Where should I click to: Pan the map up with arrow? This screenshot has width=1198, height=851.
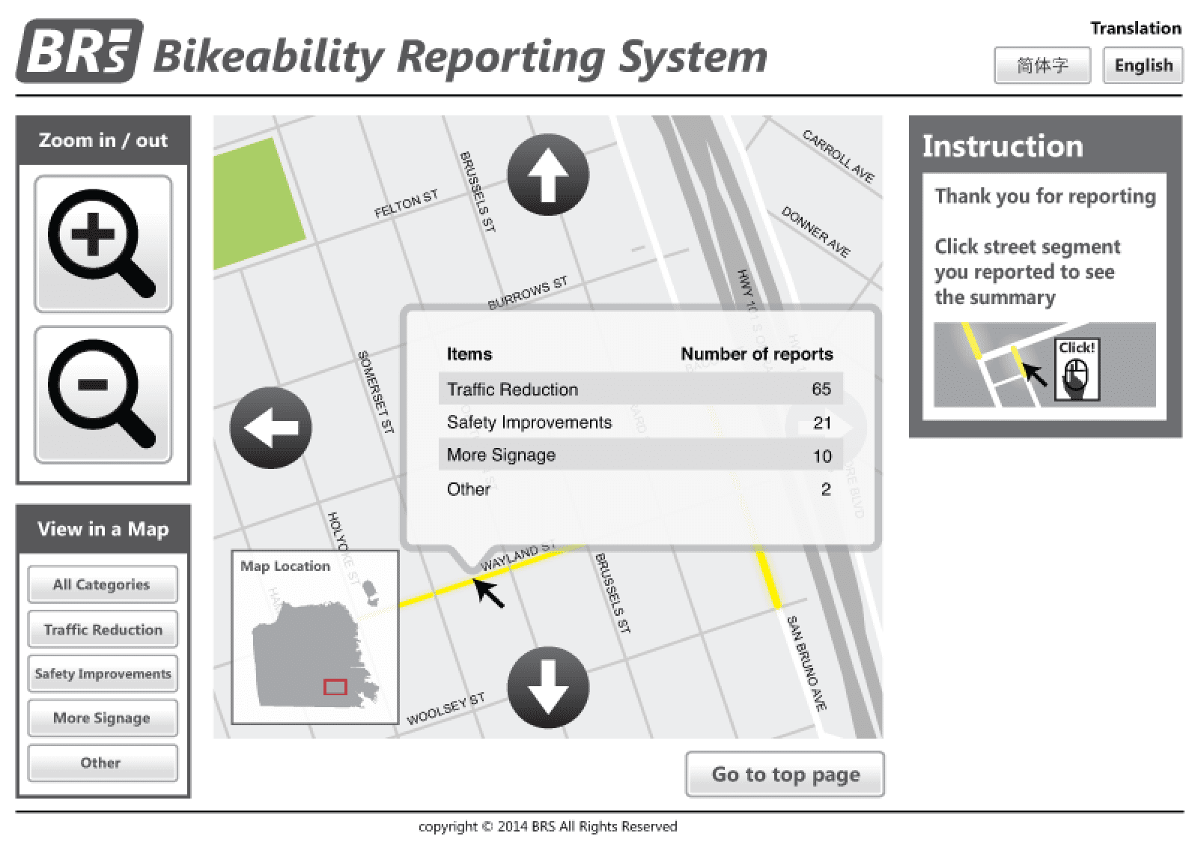pyautogui.click(x=548, y=175)
